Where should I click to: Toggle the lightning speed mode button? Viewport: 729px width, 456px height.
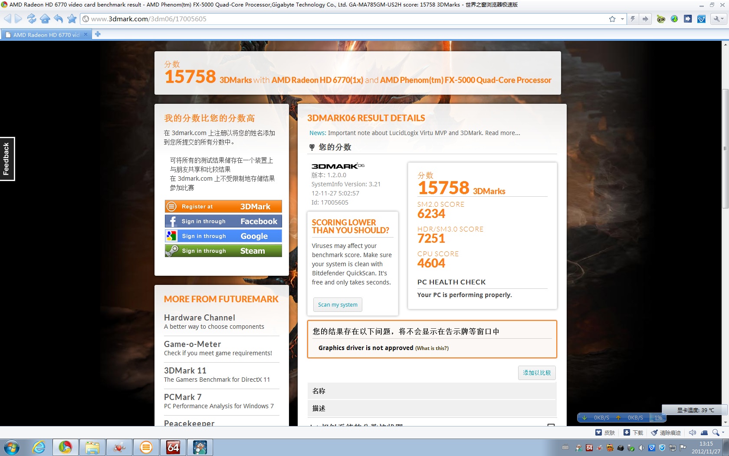tap(633, 19)
